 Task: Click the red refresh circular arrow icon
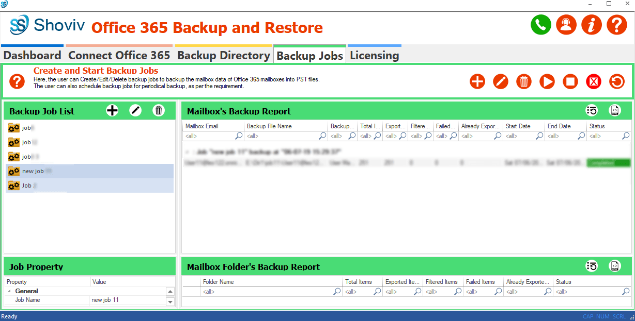[617, 81]
